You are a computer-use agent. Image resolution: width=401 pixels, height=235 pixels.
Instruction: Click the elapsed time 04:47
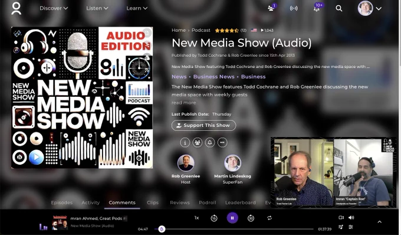pyautogui.click(x=143, y=229)
